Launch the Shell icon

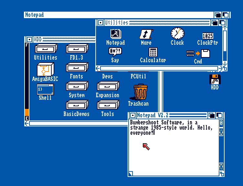(x=45, y=89)
